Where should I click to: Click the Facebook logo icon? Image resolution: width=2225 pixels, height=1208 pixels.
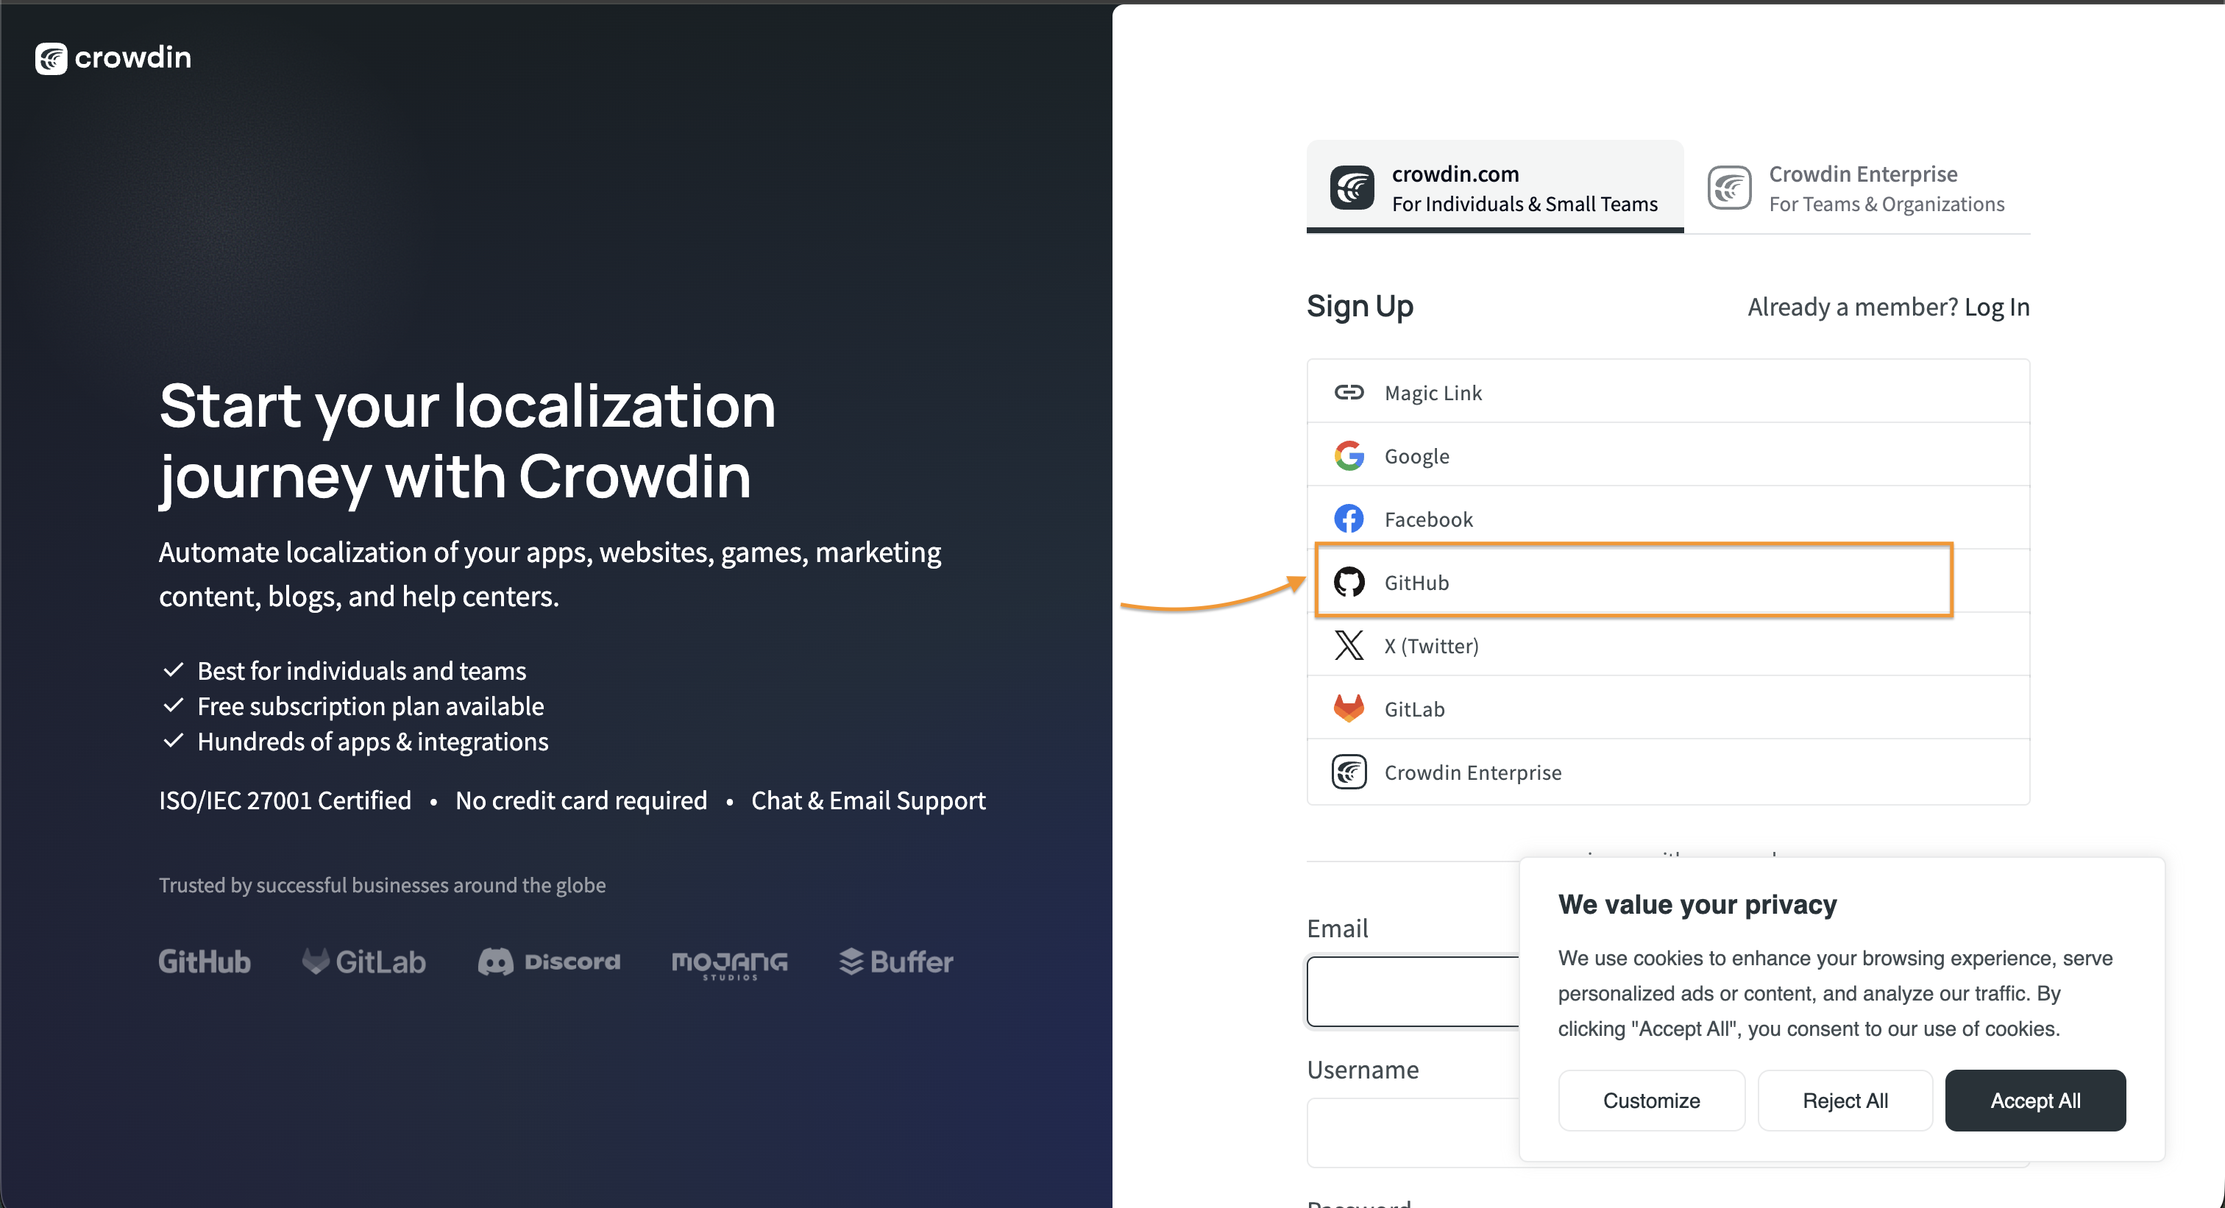point(1348,518)
